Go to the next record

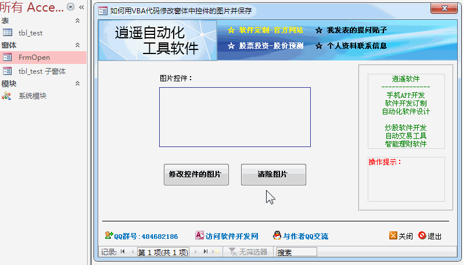click(x=195, y=252)
